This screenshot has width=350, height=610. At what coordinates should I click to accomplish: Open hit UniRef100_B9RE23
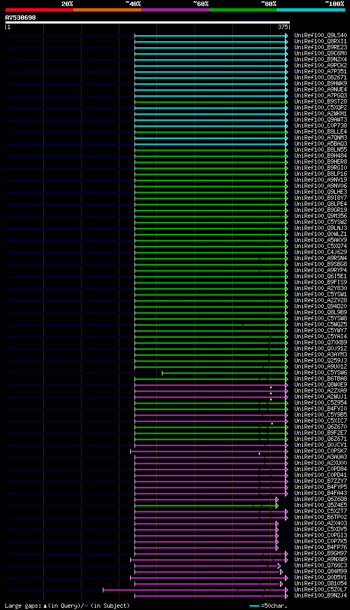click(320, 48)
